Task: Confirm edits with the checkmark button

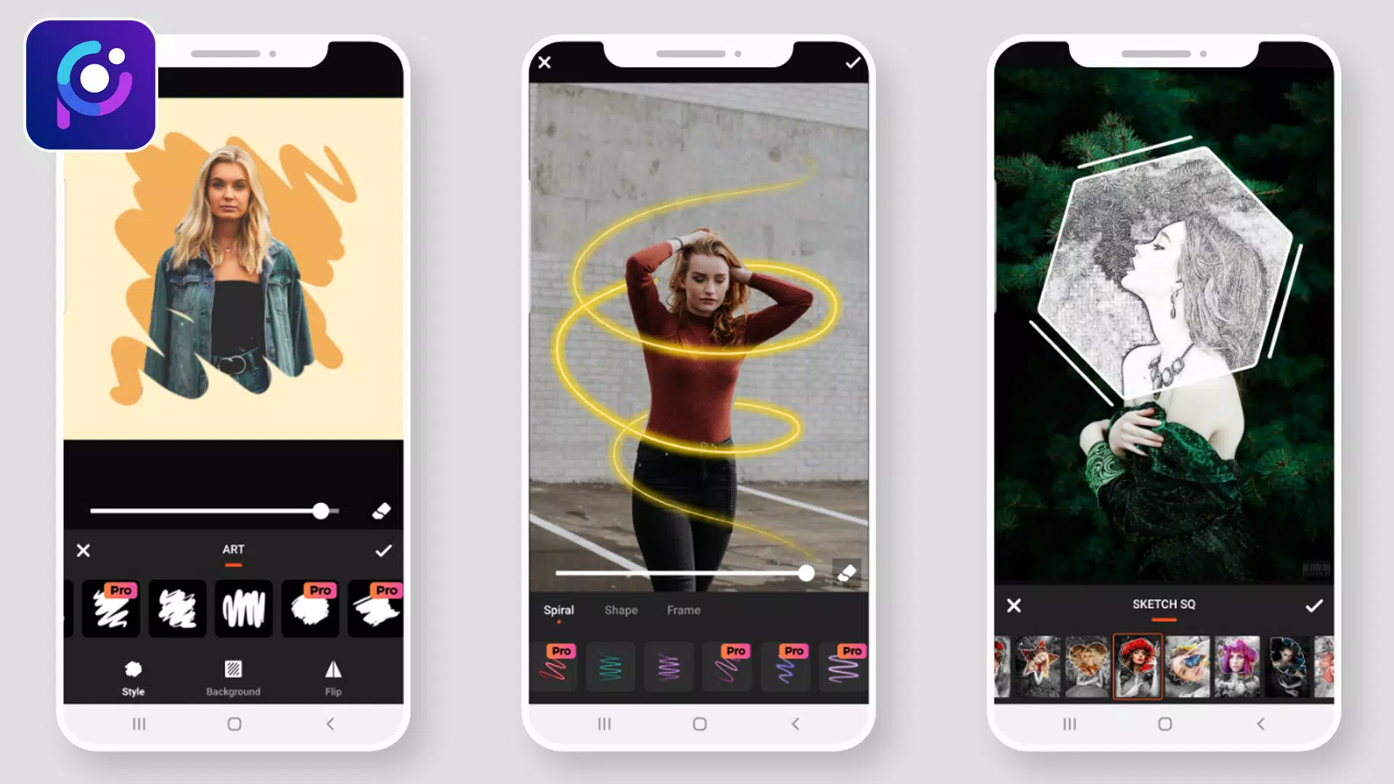Action: coord(381,550)
